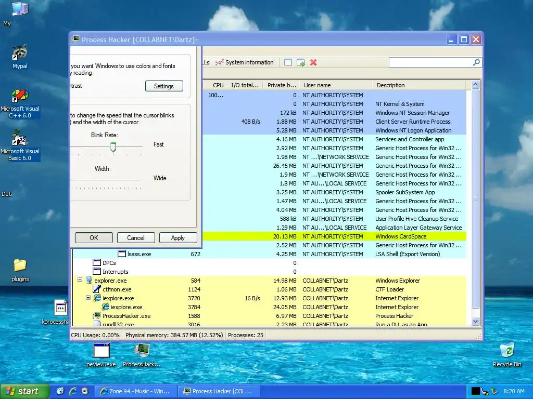Select the lsass.exe process row
Viewport: 533px width, 399px height.
[270, 254]
